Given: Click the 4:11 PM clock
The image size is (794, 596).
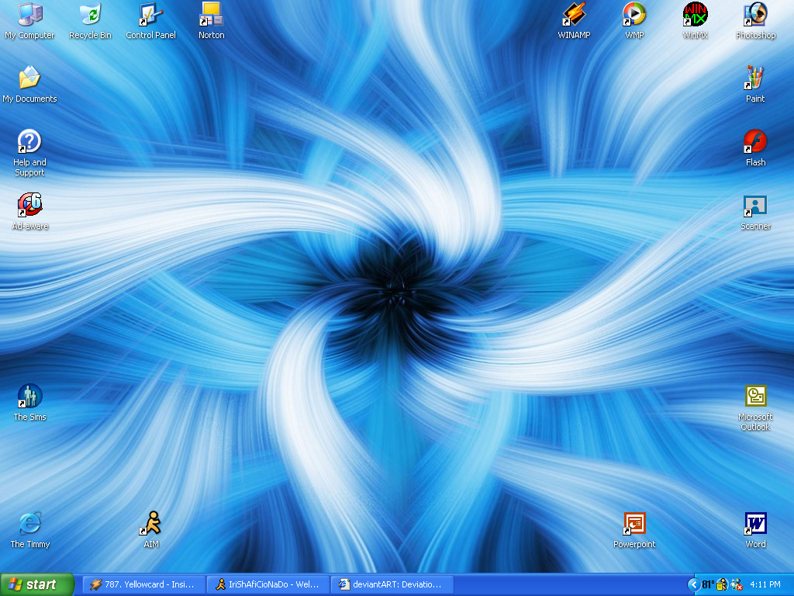Looking at the screenshot, I should click(765, 585).
